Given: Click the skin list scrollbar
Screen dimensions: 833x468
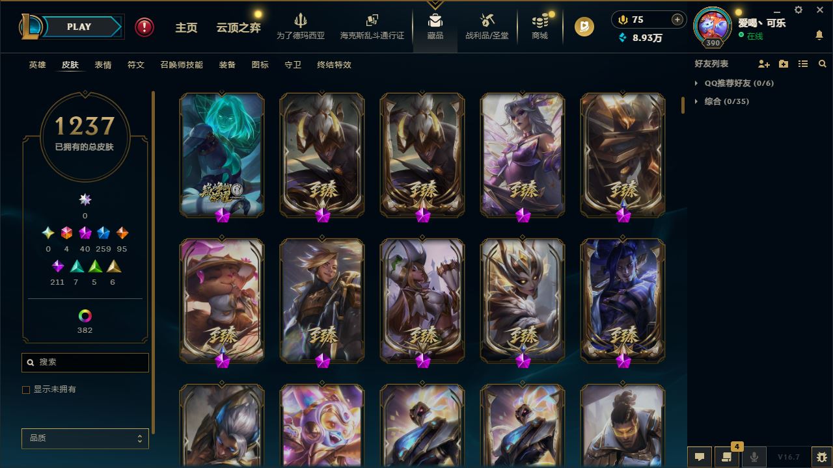Looking at the screenshot, I should (x=683, y=105).
